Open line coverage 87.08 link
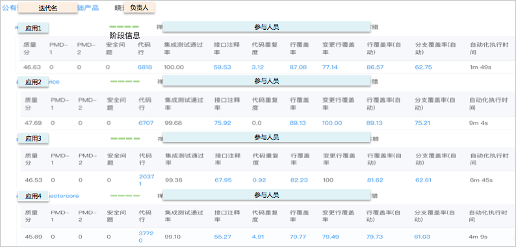Image resolution: width=516 pixels, height=247 pixels. point(298,67)
